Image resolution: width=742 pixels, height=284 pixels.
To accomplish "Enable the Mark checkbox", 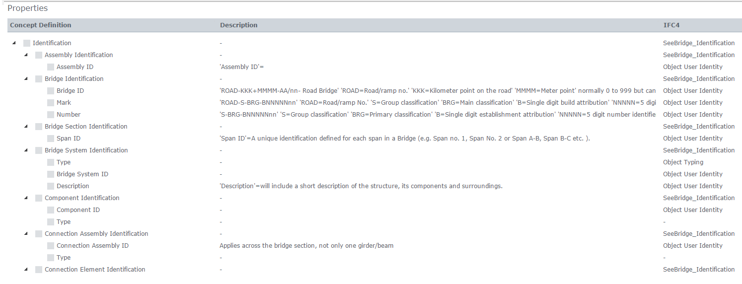I will click(x=51, y=103).
